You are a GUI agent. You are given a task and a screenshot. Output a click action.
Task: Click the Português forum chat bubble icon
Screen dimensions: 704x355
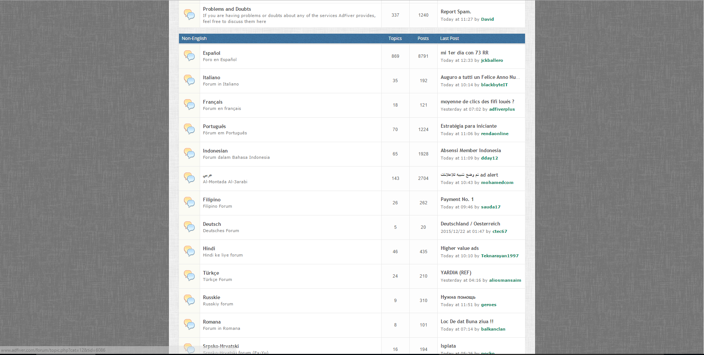[x=189, y=129]
